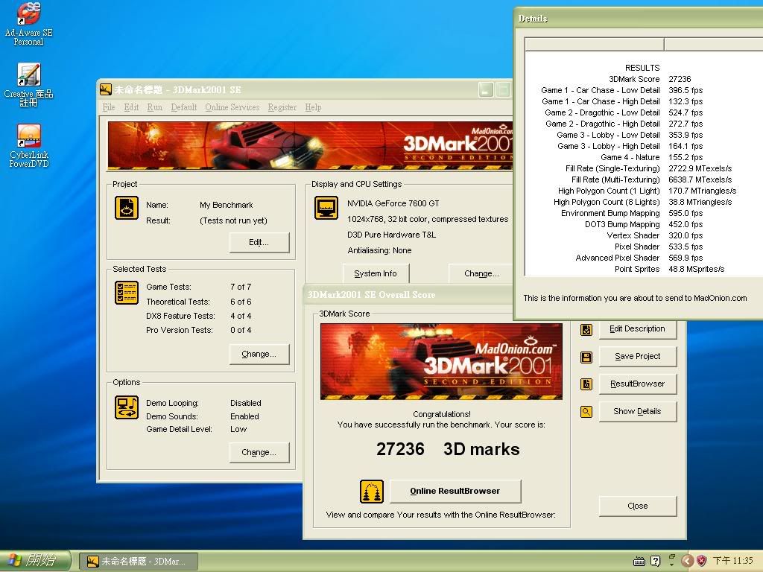Open the Online Services menu
The image size is (763, 572).
(232, 107)
